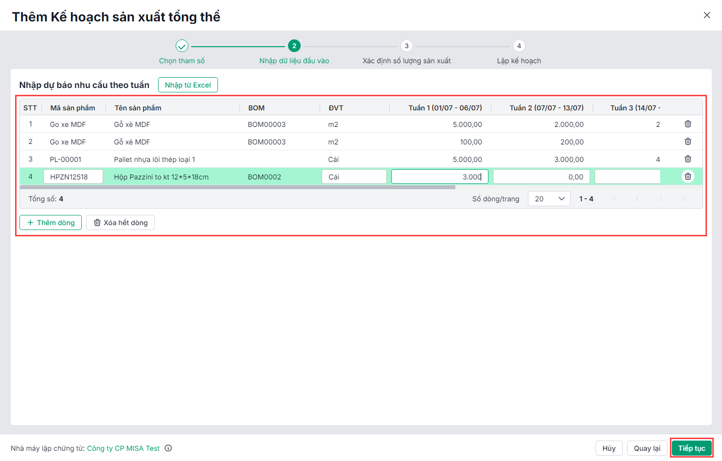Delete row 1 Gỗ xẻ MDF with trash icon
722x461 pixels.
click(x=687, y=124)
